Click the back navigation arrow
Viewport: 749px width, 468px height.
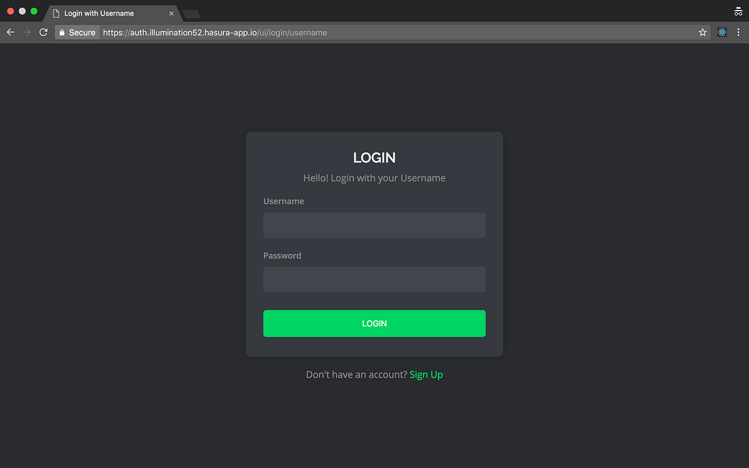10,32
